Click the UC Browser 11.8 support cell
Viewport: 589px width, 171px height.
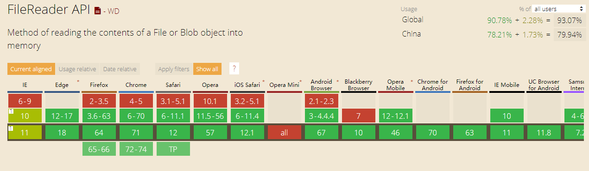[x=544, y=133]
